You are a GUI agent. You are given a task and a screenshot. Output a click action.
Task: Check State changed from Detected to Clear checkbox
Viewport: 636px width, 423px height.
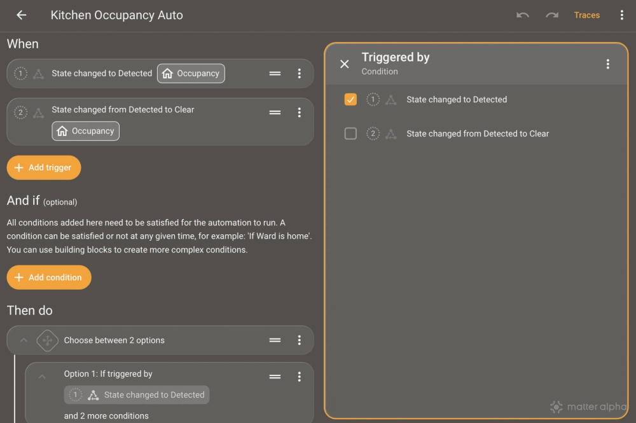(350, 133)
